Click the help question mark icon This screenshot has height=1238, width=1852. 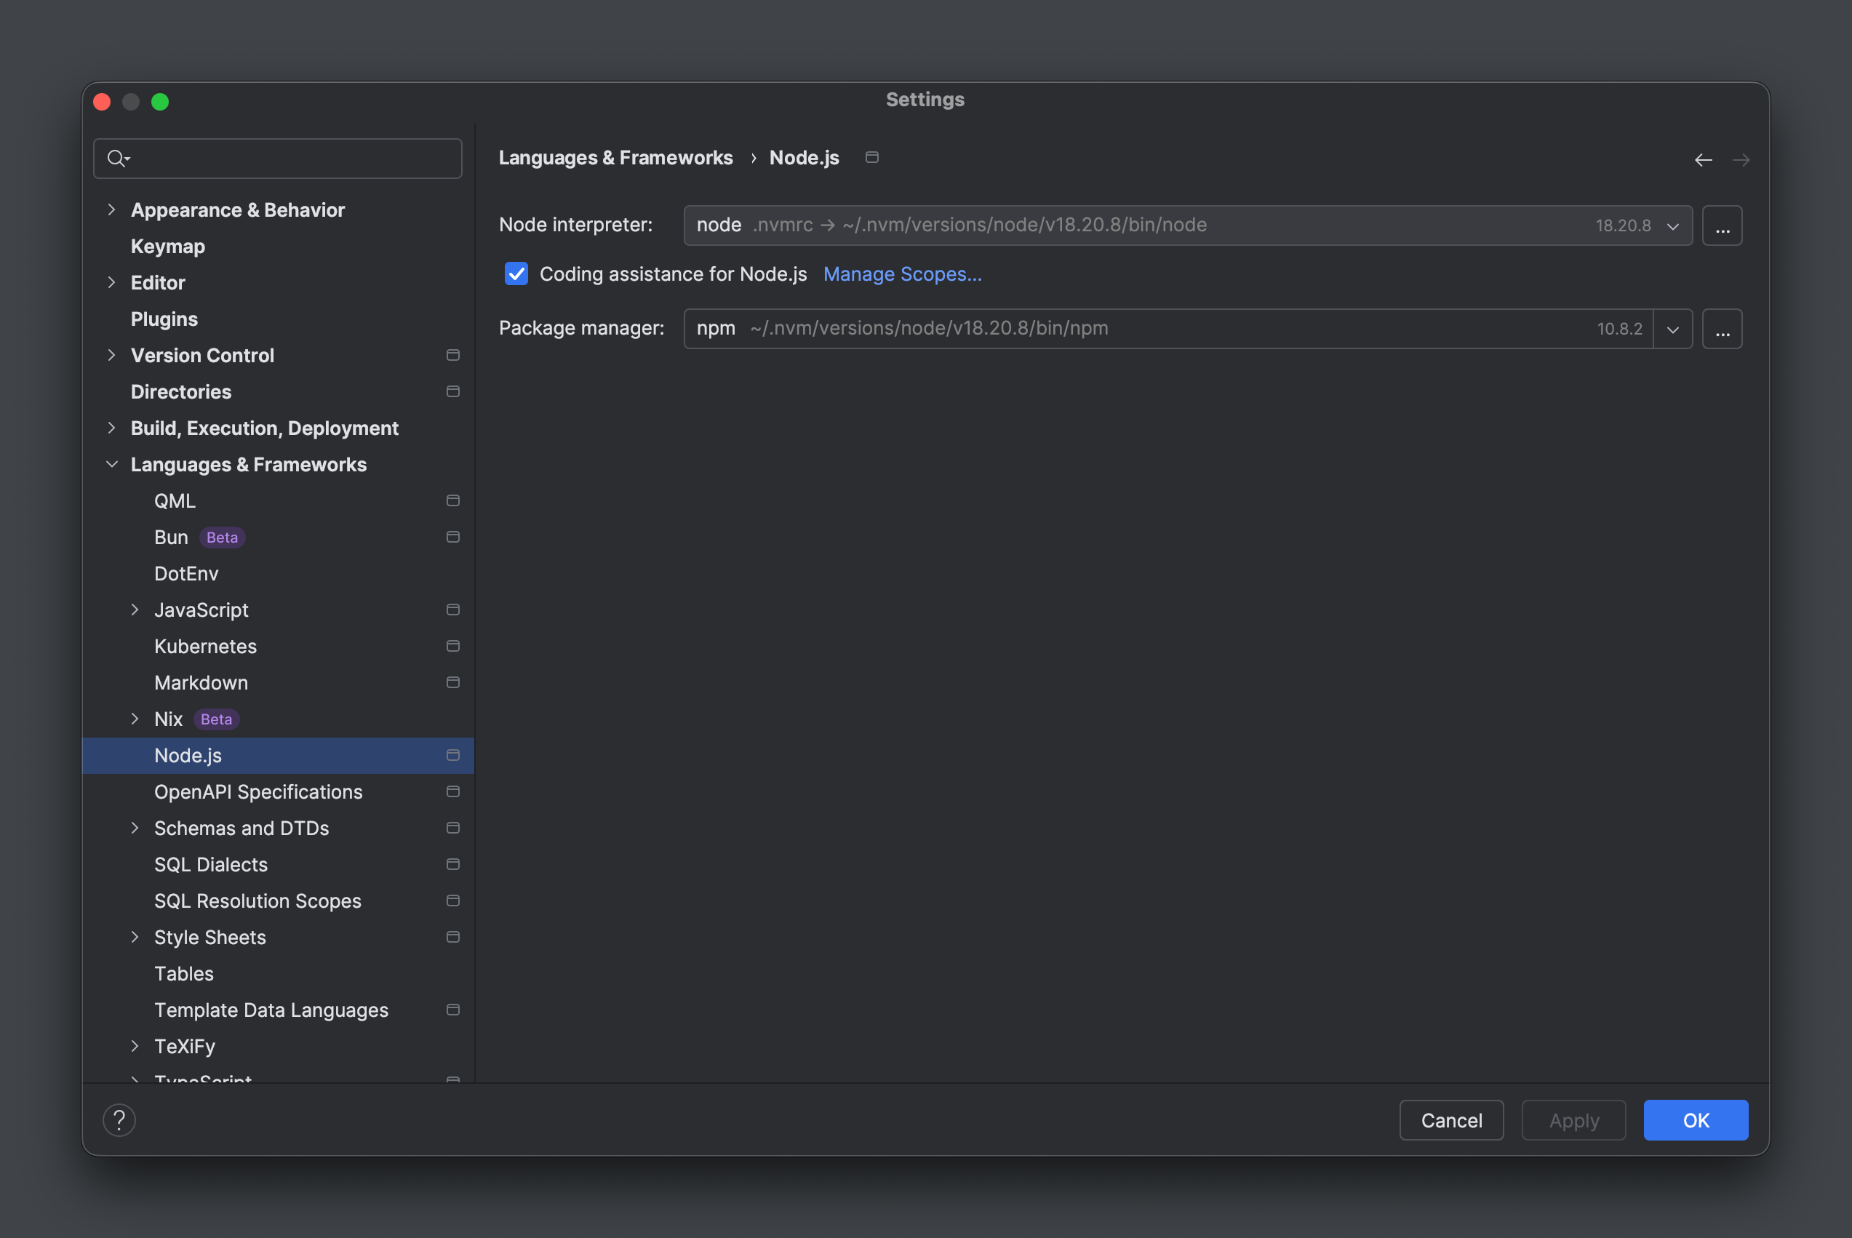tap(119, 1119)
